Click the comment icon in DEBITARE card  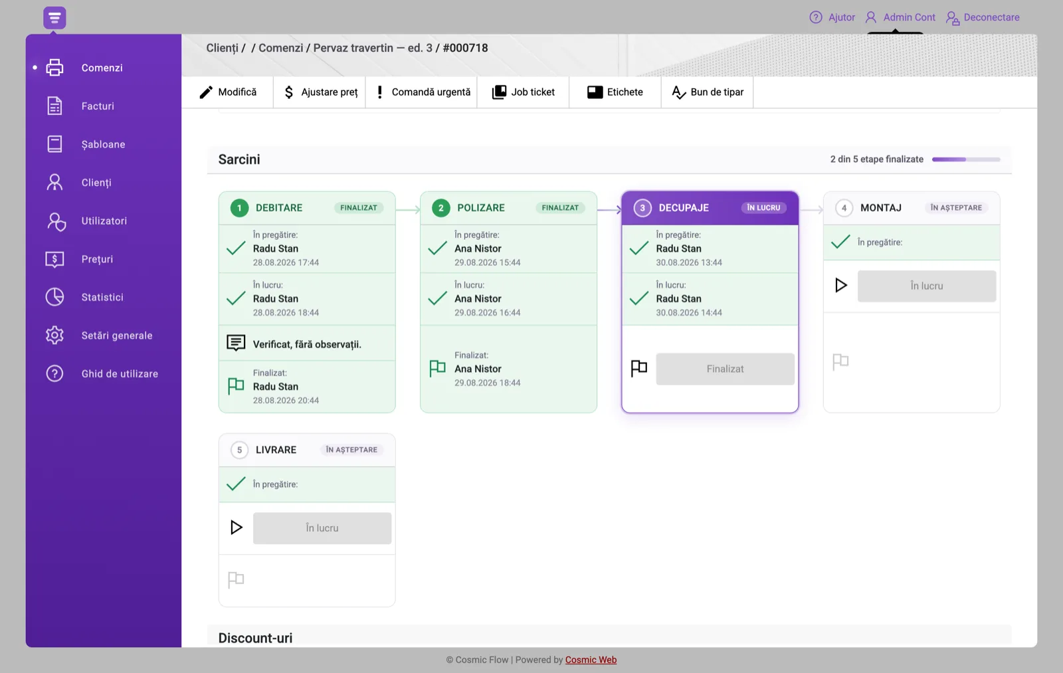(236, 343)
